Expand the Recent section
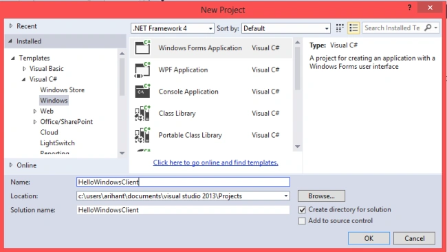This screenshot has width=447, height=252. pyautogui.click(x=11, y=26)
